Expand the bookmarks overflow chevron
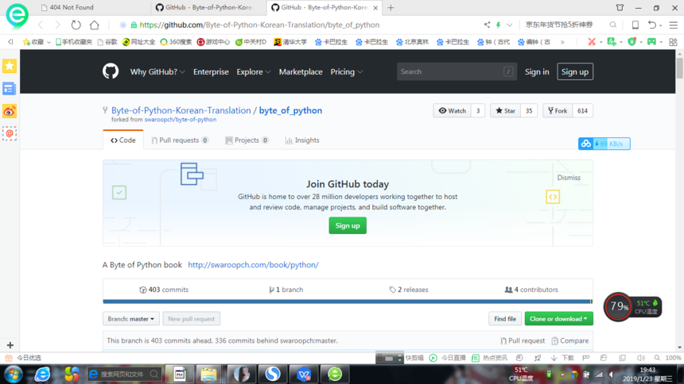 pyautogui.click(x=562, y=42)
